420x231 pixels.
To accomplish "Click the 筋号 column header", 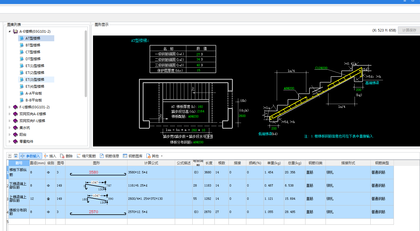I will click(x=19, y=163).
